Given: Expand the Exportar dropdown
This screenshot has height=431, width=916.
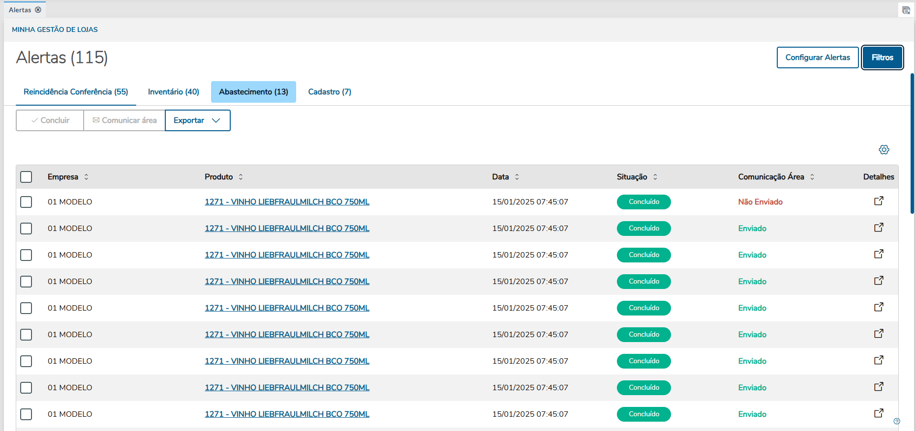Looking at the screenshot, I should [x=197, y=120].
